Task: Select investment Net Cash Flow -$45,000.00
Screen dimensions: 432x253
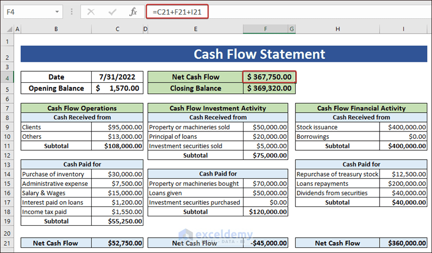Action: tap(265, 243)
